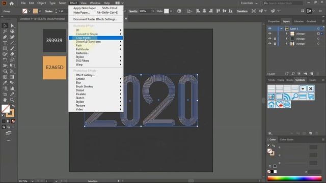Swap fill and stroke in toolbar

tap(13, 106)
